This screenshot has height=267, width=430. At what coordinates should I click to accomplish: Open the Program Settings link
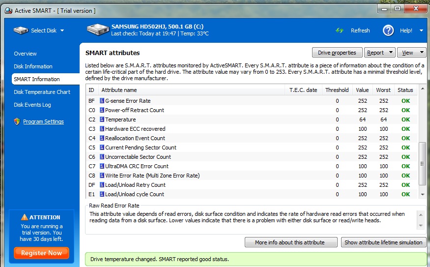pyautogui.click(x=43, y=121)
